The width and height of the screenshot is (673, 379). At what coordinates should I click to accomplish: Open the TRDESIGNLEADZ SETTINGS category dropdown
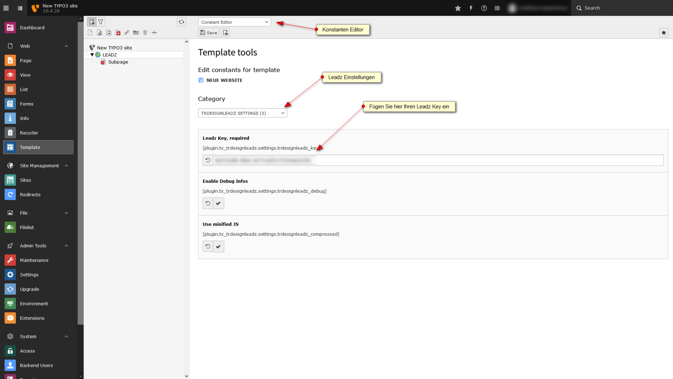click(x=242, y=113)
